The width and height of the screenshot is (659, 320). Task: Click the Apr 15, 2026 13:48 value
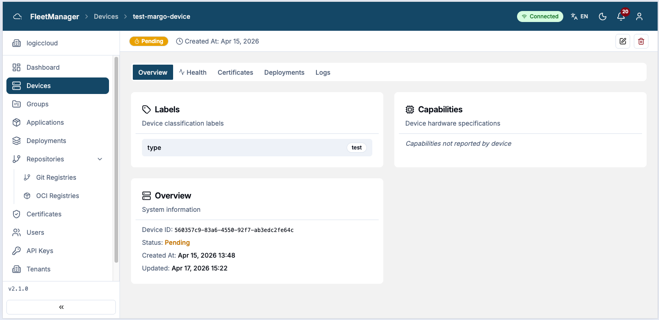(207, 255)
